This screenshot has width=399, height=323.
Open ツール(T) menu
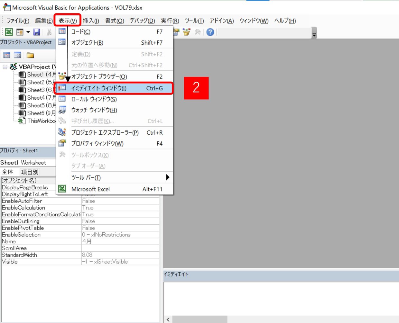[194, 21]
